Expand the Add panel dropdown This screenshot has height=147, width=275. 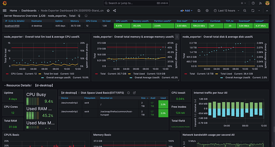(x=186, y=11)
